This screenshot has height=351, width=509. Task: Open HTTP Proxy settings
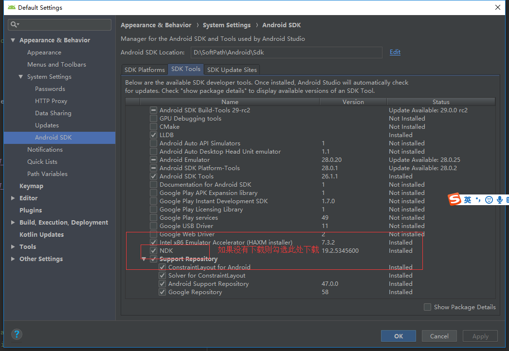click(51, 101)
